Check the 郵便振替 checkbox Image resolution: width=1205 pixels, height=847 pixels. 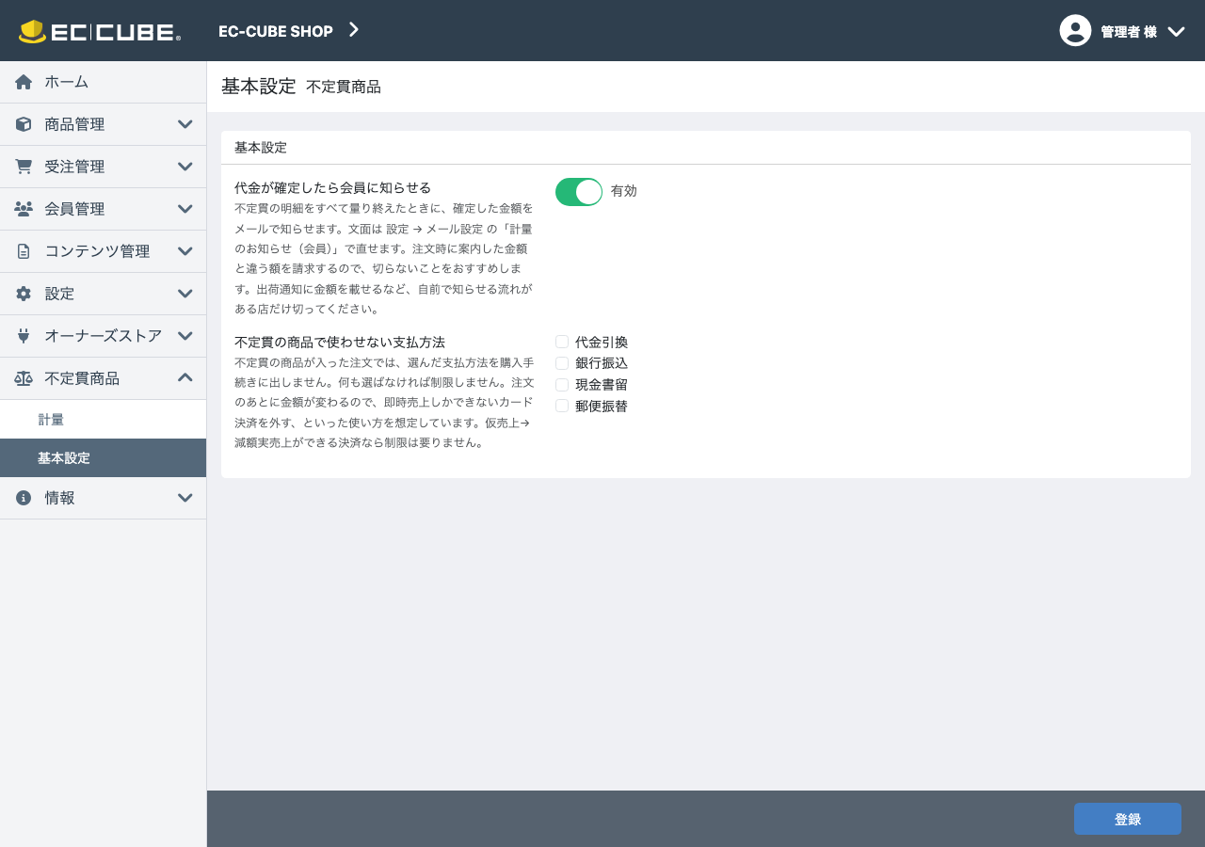click(562, 406)
